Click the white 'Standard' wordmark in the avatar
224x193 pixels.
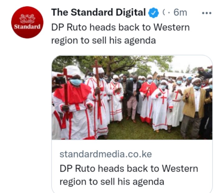(x=27, y=27)
